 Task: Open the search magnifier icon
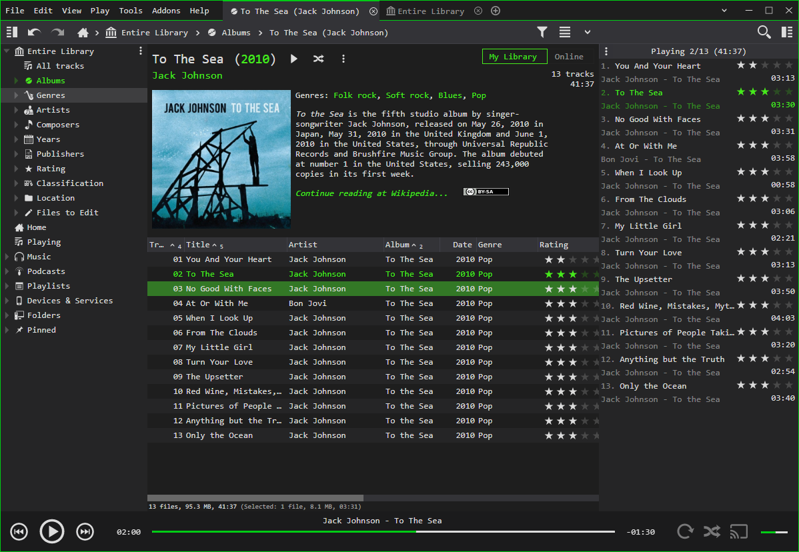(764, 32)
